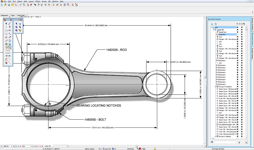Open the zoom level 150.0% dropdown

pos(12,146)
